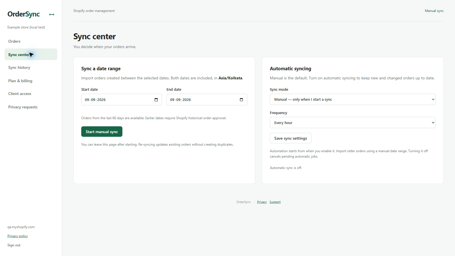
Task: Click inside the End date field
Action: tap(207, 100)
